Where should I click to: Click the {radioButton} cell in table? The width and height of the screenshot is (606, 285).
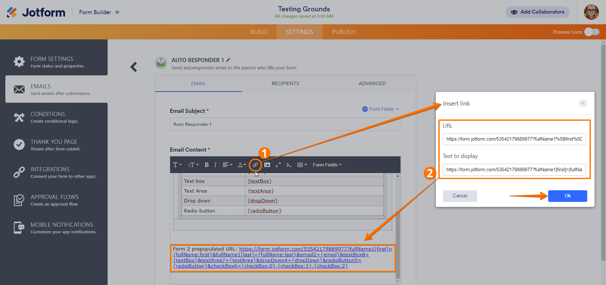click(x=314, y=211)
